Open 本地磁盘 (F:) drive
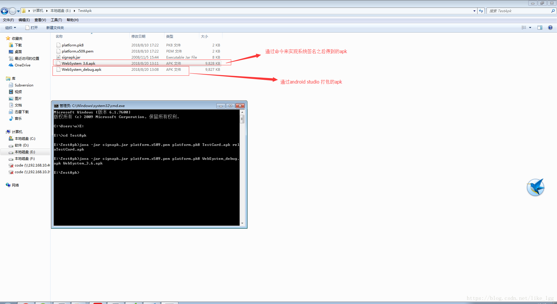 [25, 159]
